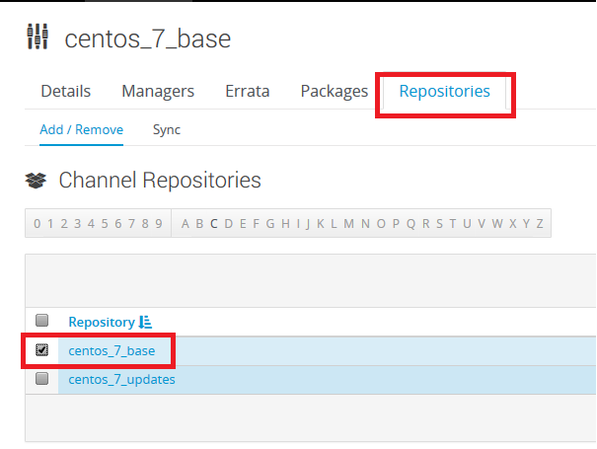Image resolution: width=597 pixels, height=449 pixels.
Task: Switch to the Managers tab
Action: pyautogui.click(x=158, y=91)
